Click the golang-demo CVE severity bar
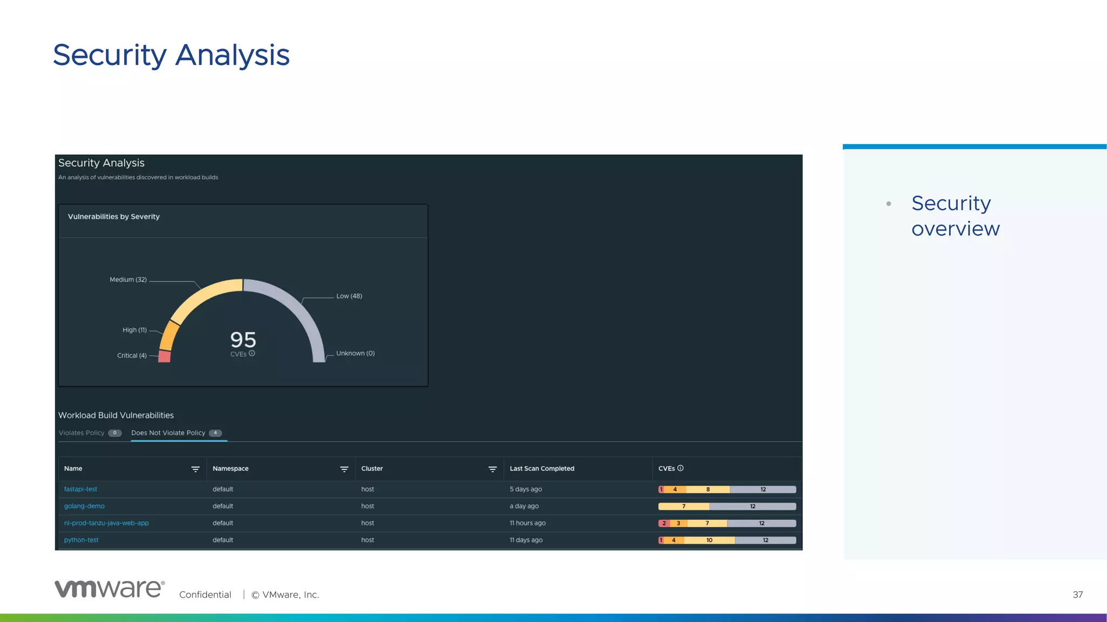 (727, 506)
